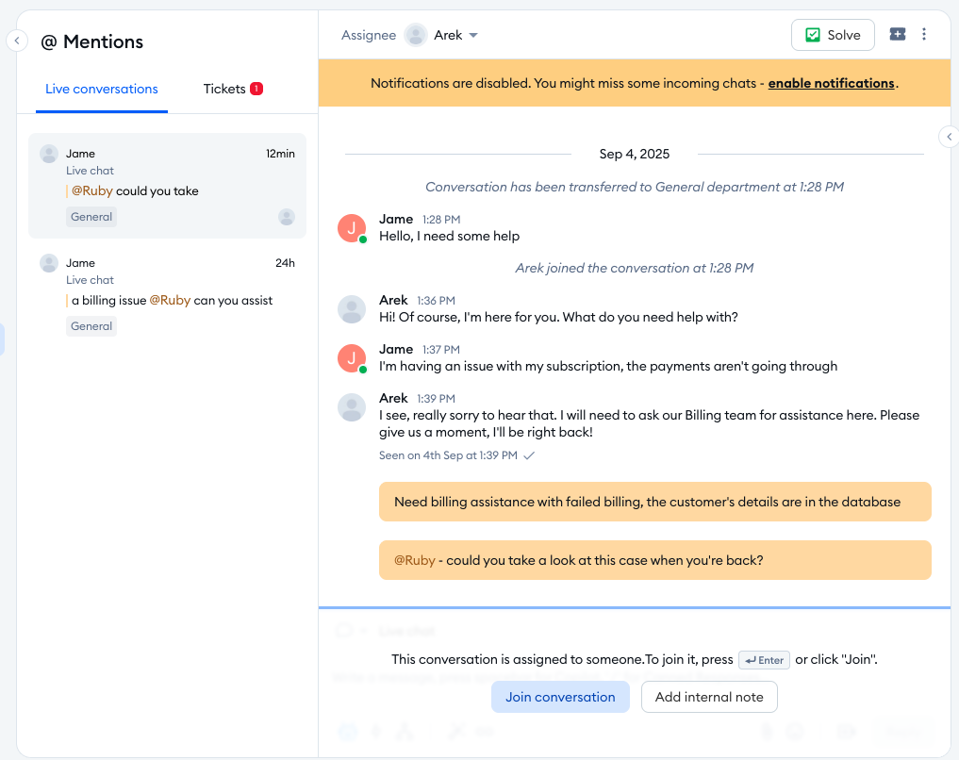Click Add internal note button
Image resolution: width=959 pixels, height=760 pixels.
point(709,697)
